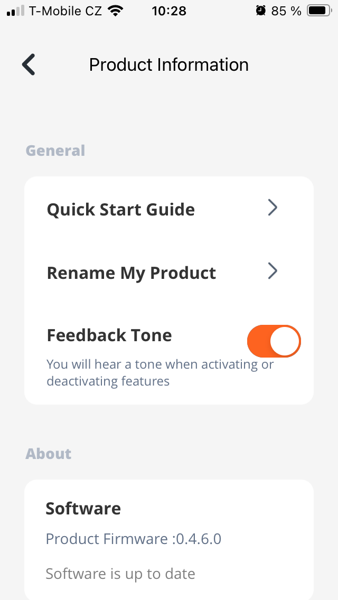Screen dimensions: 338x600
Task: Tap the Wi-Fi status icon
Action: point(114,11)
